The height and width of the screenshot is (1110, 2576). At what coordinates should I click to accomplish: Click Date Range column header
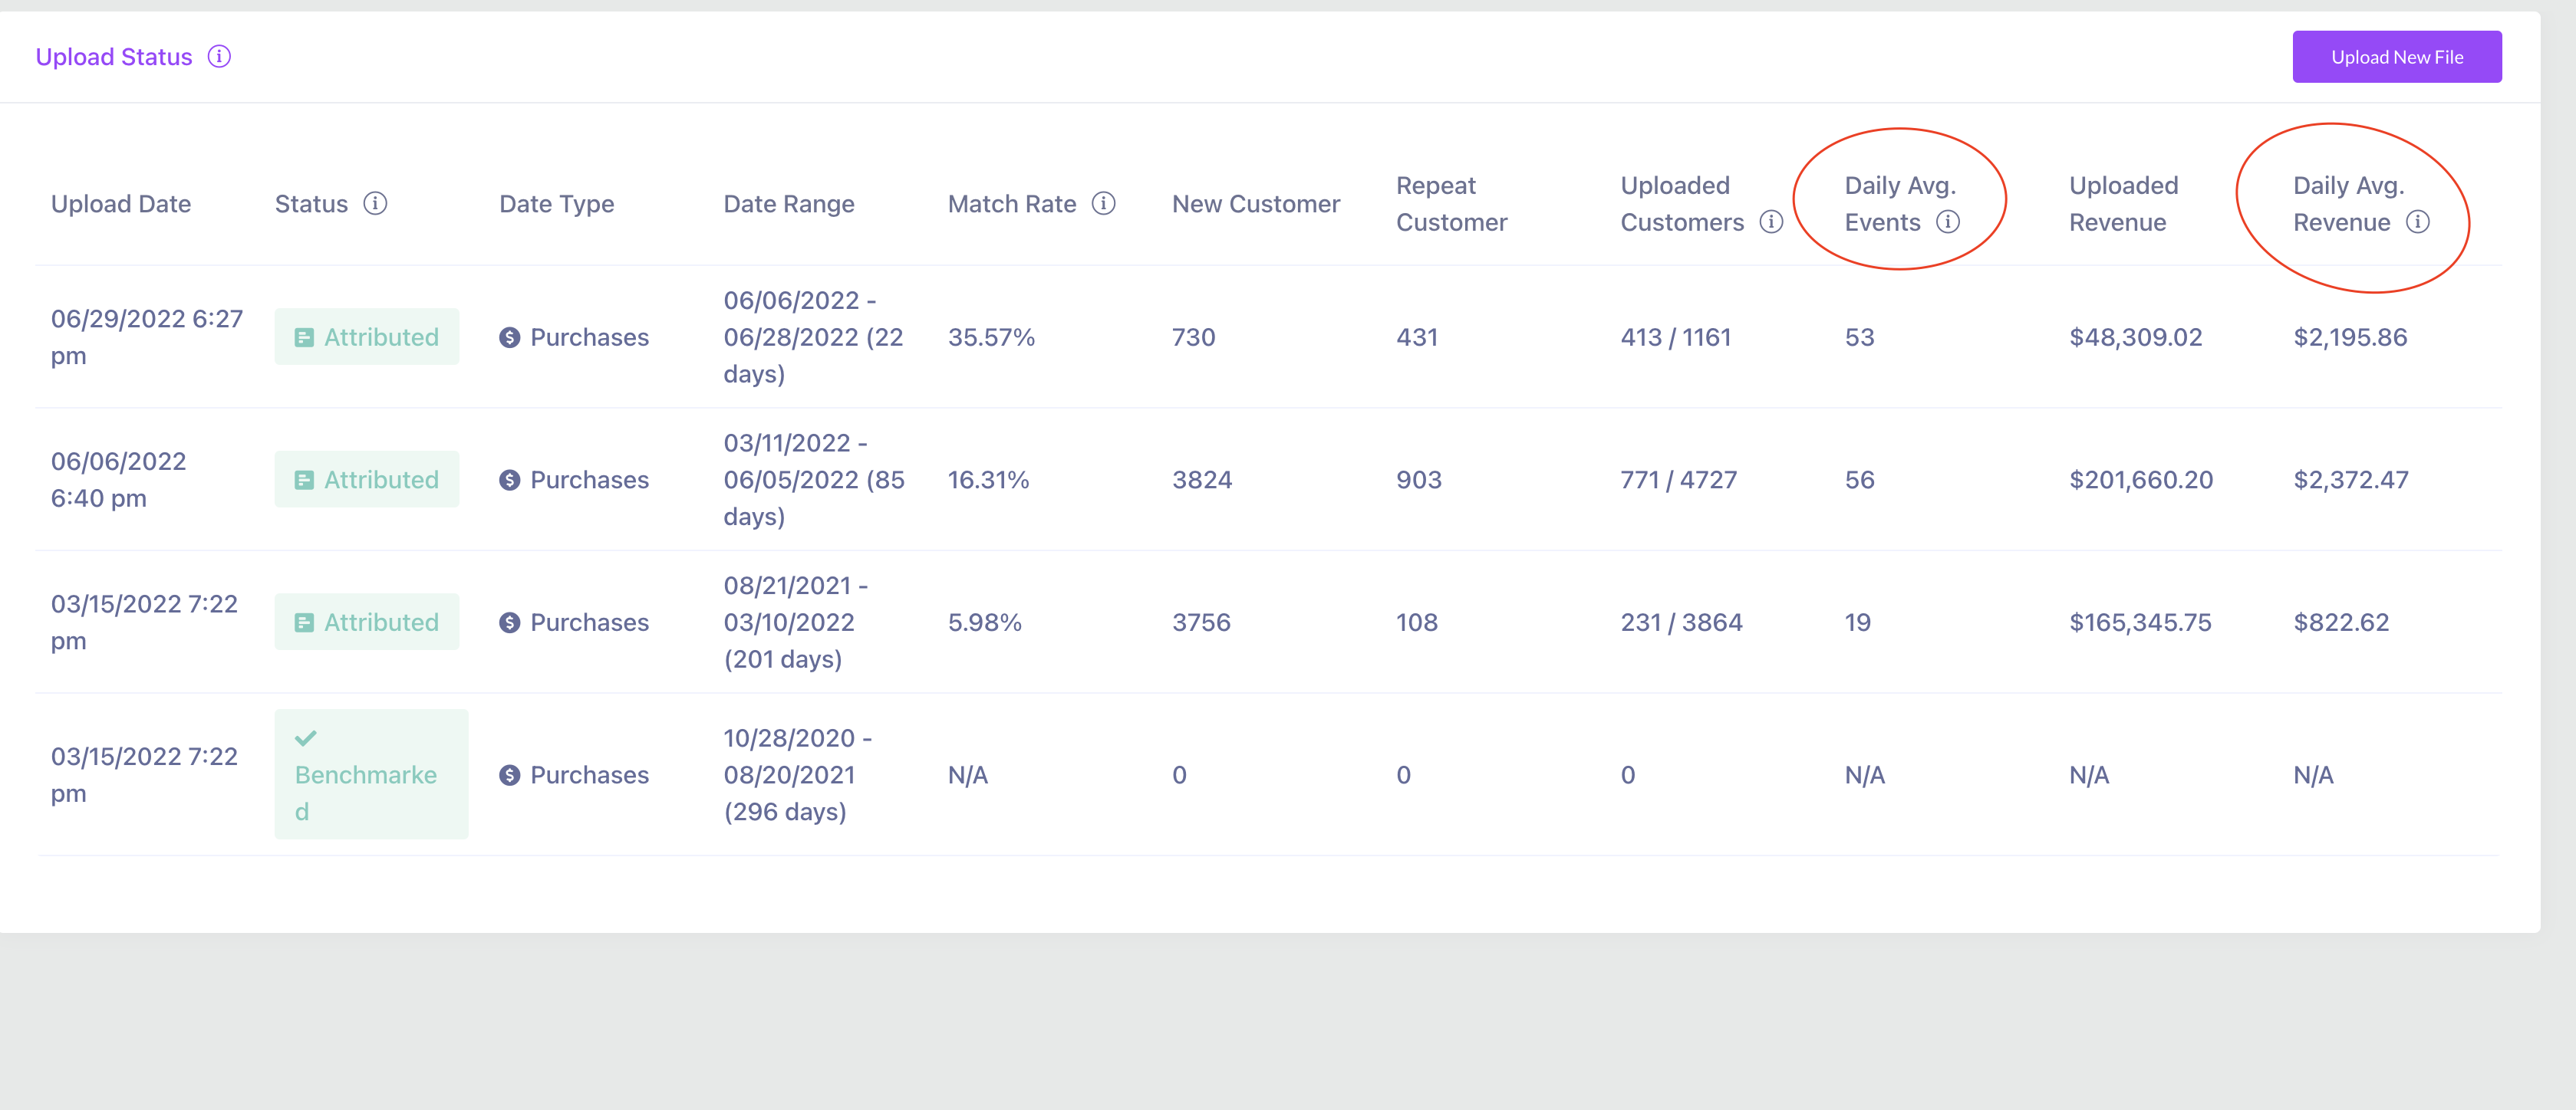click(x=788, y=204)
